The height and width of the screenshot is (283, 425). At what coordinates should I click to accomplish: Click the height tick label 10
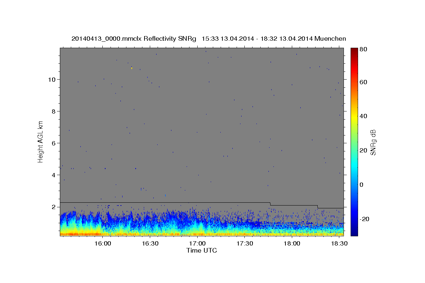click(x=53, y=80)
